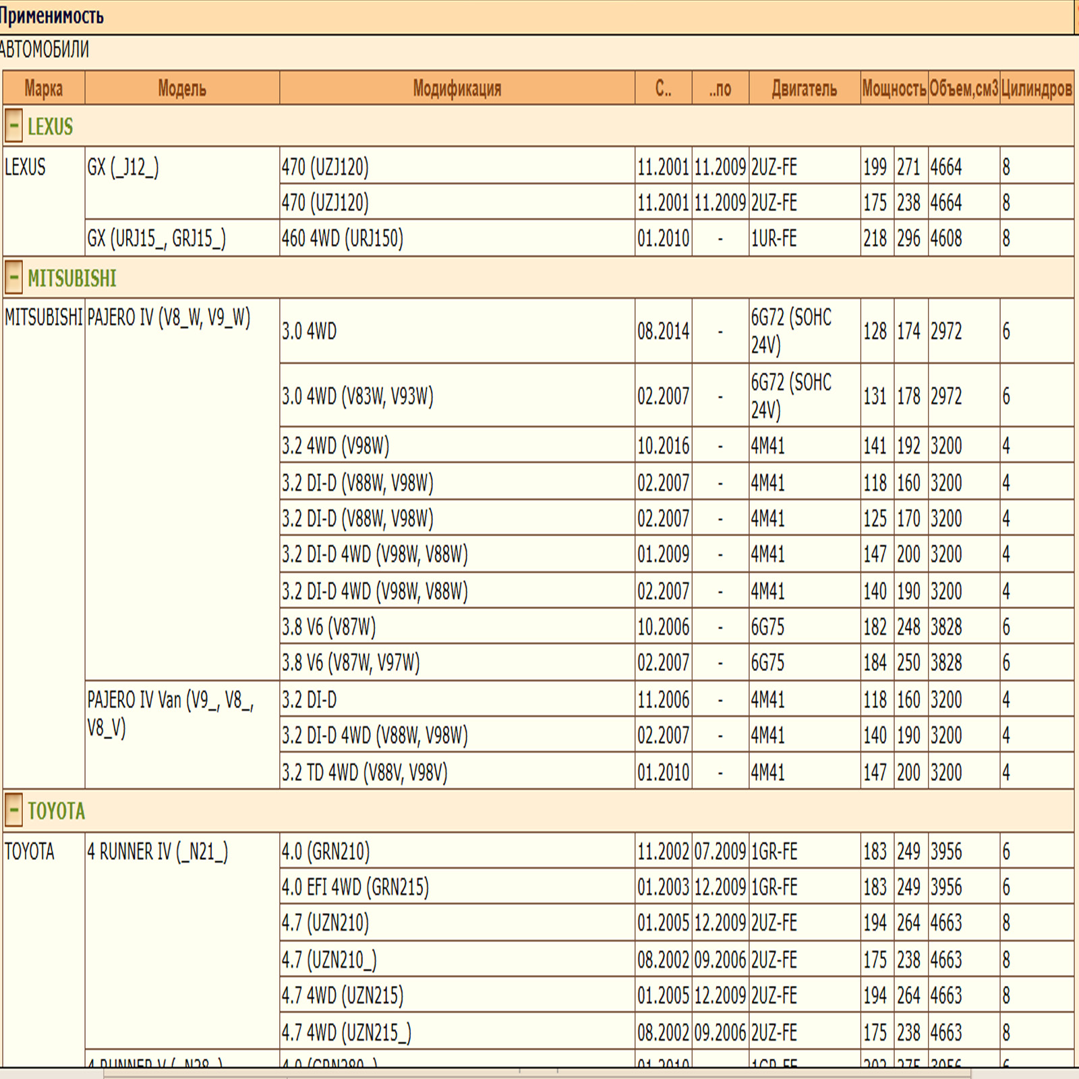1079x1079 pixels.
Task: Click the Марка column header
Action: (x=44, y=88)
